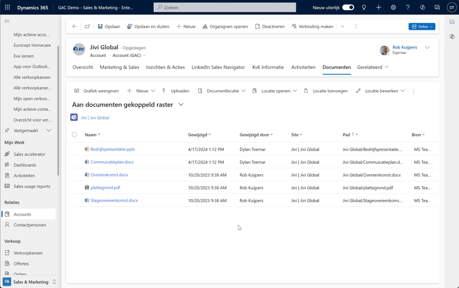Open Overeenkomst.docx document
Image resolution: width=459 pixels, height=288 pixels.
coord(109,175)
